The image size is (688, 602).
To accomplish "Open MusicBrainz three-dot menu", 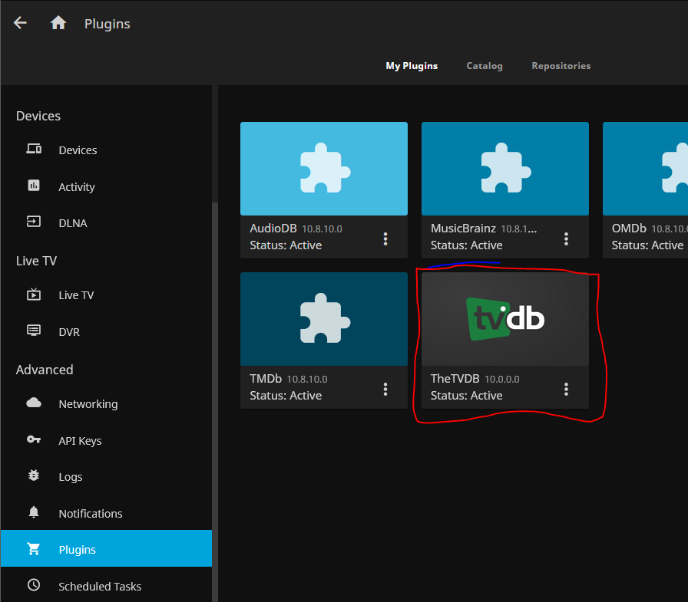I will click(x=566, y=238).
